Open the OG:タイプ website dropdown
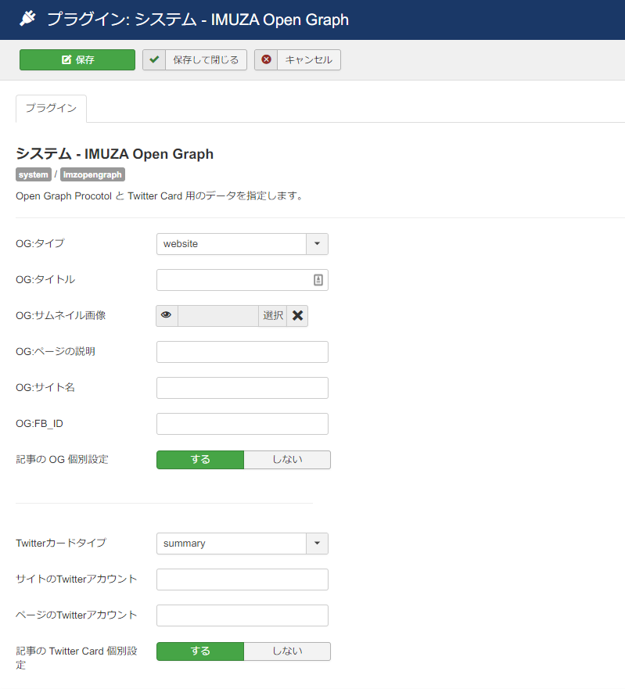The width and height of the screenshot is (625, 689). coord(242,244)
